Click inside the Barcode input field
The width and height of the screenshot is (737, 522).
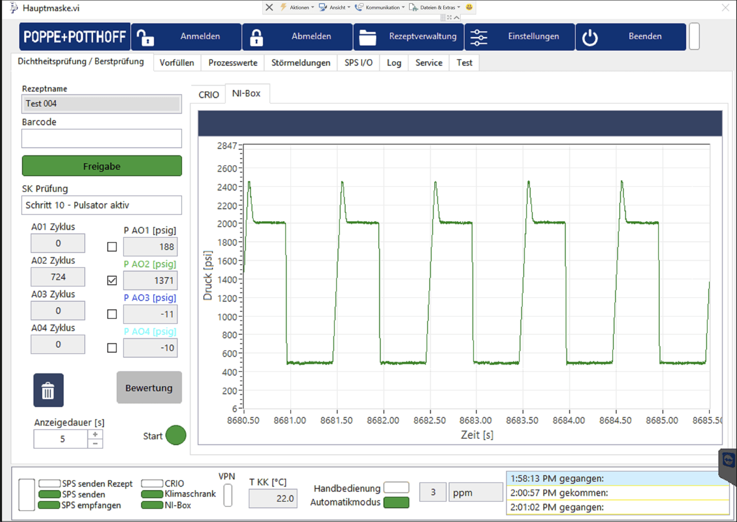(101, 138)
